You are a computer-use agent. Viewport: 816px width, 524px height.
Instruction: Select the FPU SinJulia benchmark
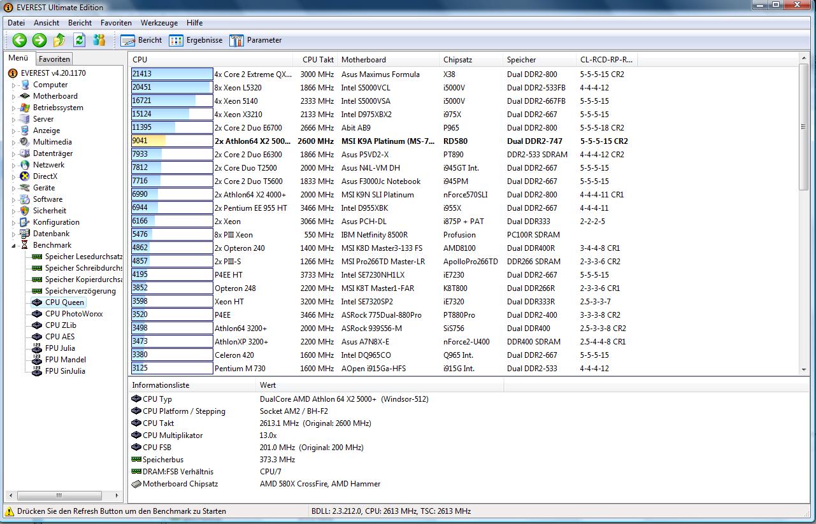pyautogui.click(x=65, y=371)
